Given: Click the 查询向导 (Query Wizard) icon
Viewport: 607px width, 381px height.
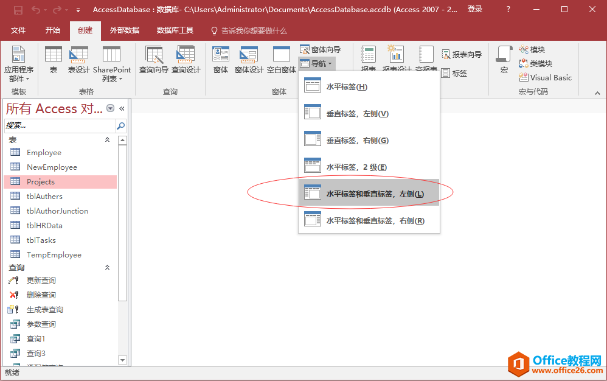Looking at the screenshot, I should (154, 60).
